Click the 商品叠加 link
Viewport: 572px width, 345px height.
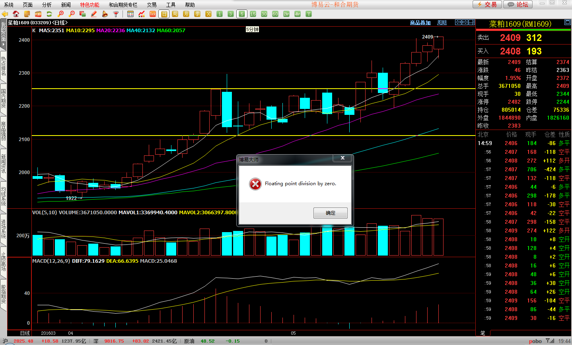tap(420, 23)
